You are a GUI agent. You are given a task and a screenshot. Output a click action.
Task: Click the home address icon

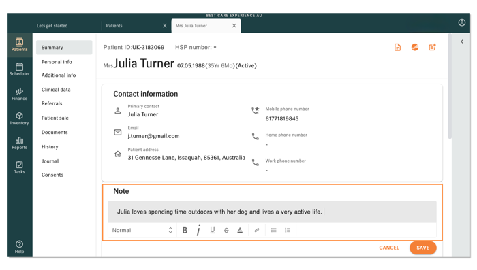(118, 154)
